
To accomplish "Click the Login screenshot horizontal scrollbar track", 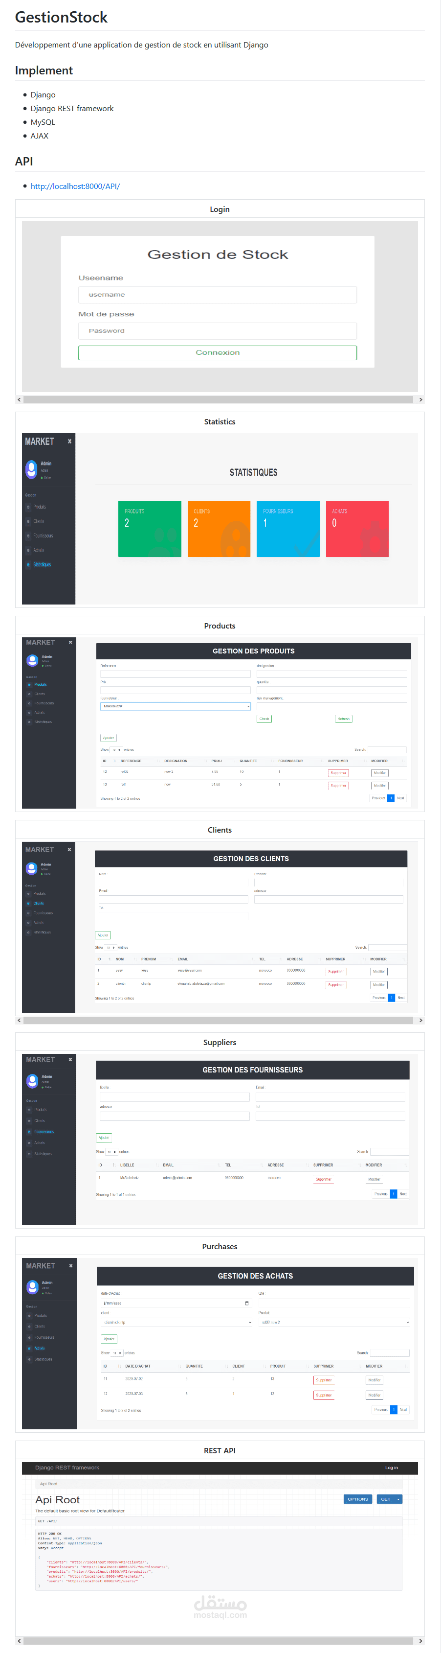I will point(218,400).
